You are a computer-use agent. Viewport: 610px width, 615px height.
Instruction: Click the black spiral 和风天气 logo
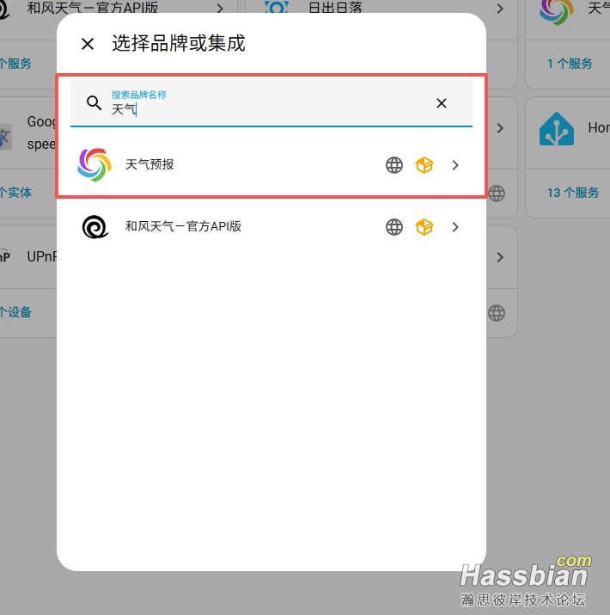[x=95, y=227]
